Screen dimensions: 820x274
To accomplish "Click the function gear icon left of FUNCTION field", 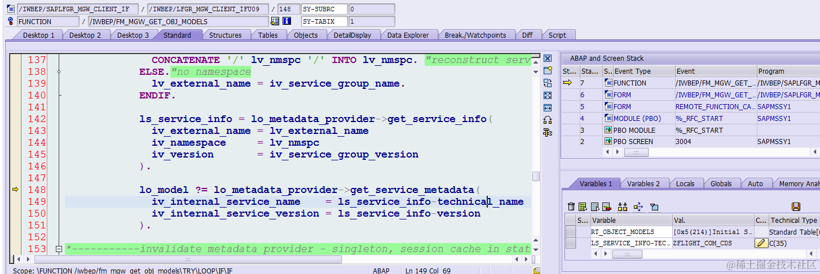I will [x=10, y=21].
